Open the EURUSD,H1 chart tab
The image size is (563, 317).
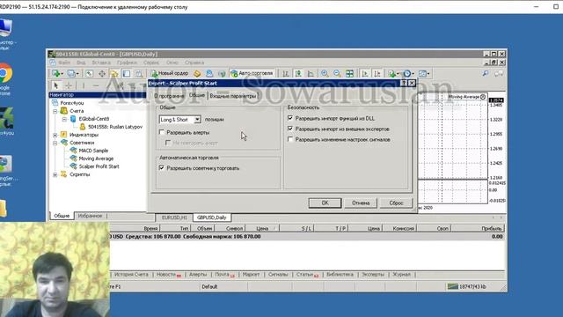pyautogui.click(x=174, y=217)
